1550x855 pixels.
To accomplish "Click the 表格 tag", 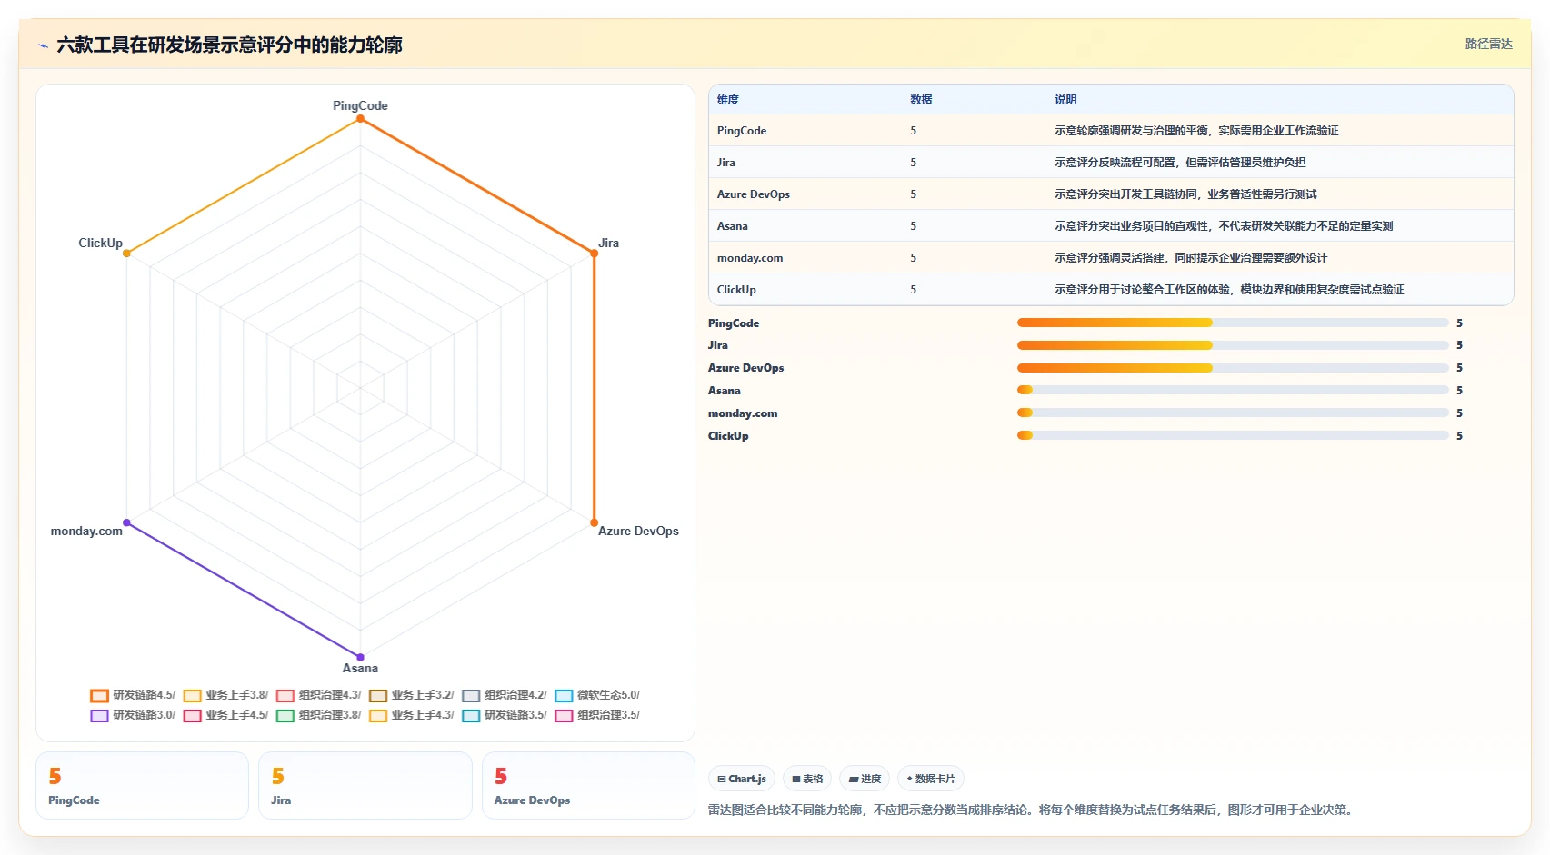I will [807, 779].
